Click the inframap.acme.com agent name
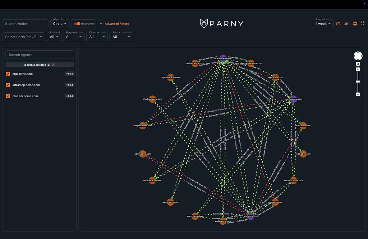Viewport: 368px width, 239px height. (26, 85)
